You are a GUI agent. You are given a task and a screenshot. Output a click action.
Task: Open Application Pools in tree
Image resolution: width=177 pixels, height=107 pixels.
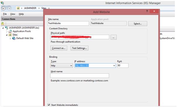coord(22,31)
